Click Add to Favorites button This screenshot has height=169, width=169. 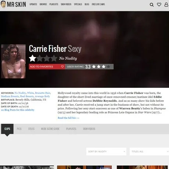coord(47,66)
